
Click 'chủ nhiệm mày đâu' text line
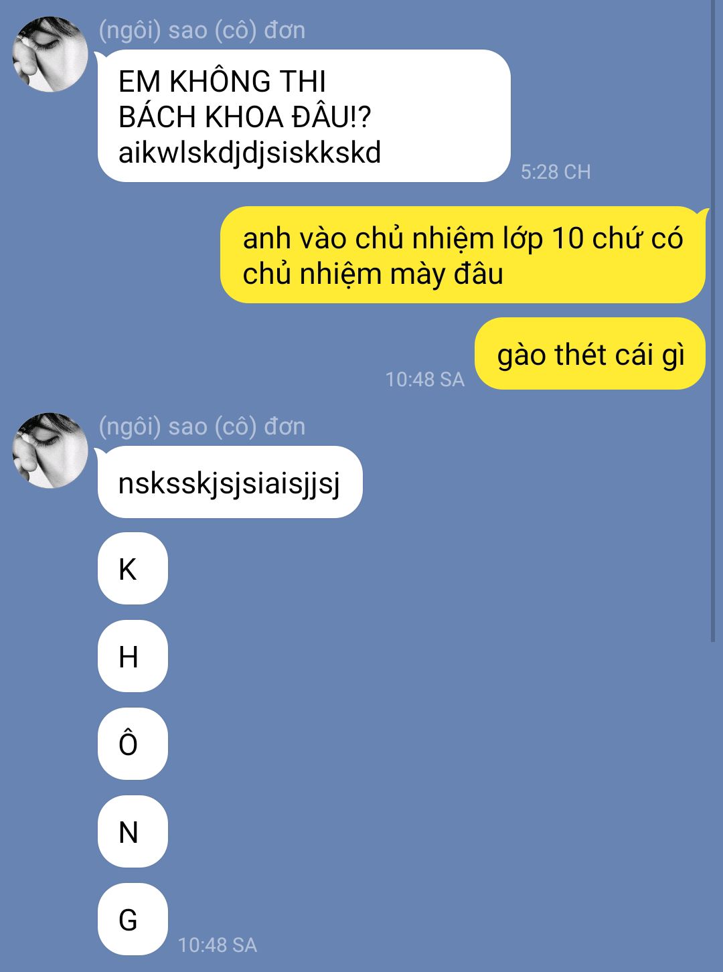pos(373,274)
